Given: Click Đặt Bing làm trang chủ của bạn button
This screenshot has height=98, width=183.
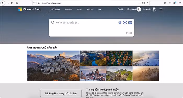Looking at the screenshot, I should point(61,93).
